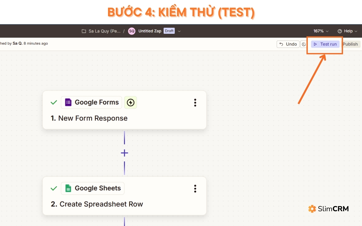Screen dimensions: 362x226
Task: Click the Untitled Zap title
Action: 150,31
